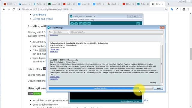Click Arduino/Genuino Uno status bar text
This screenshot has width=192, height=108.
[x=130, y=101]
